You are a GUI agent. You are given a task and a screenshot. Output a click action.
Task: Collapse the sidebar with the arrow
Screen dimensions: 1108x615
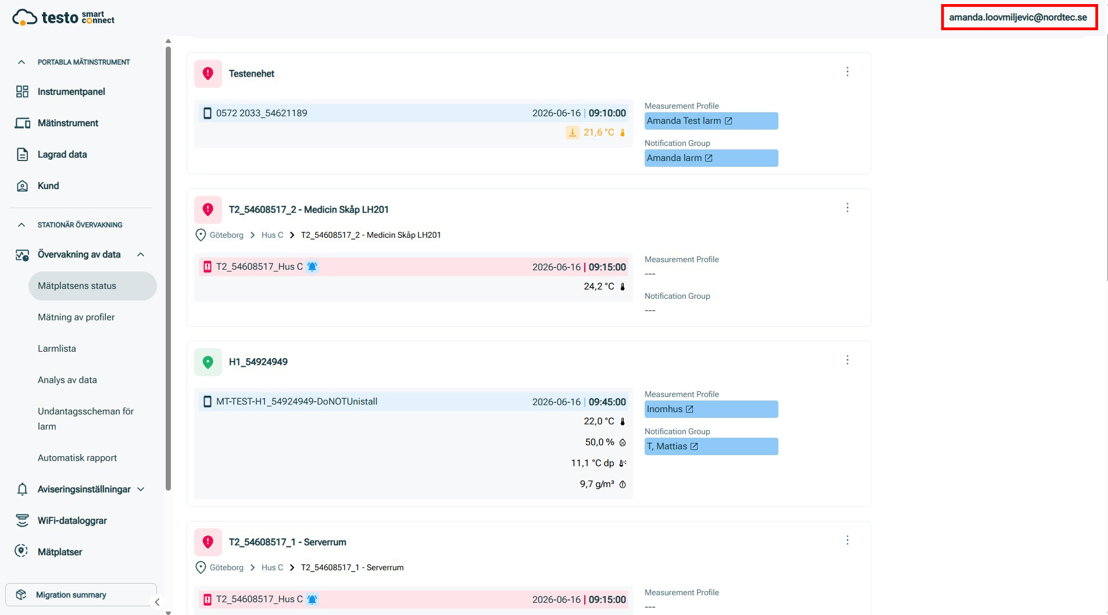[157, 602]
